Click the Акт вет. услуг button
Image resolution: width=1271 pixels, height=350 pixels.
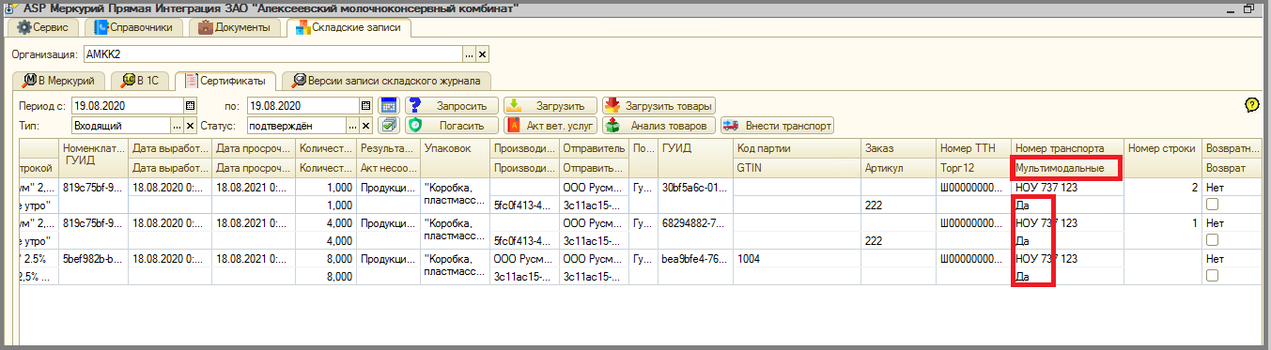(550, 125)
